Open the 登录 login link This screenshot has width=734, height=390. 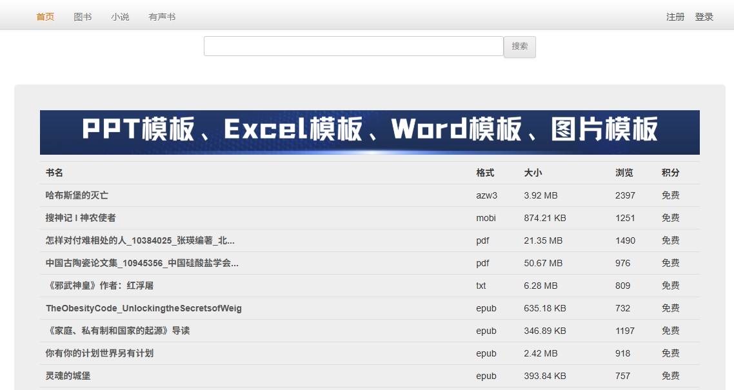(704, 17)
